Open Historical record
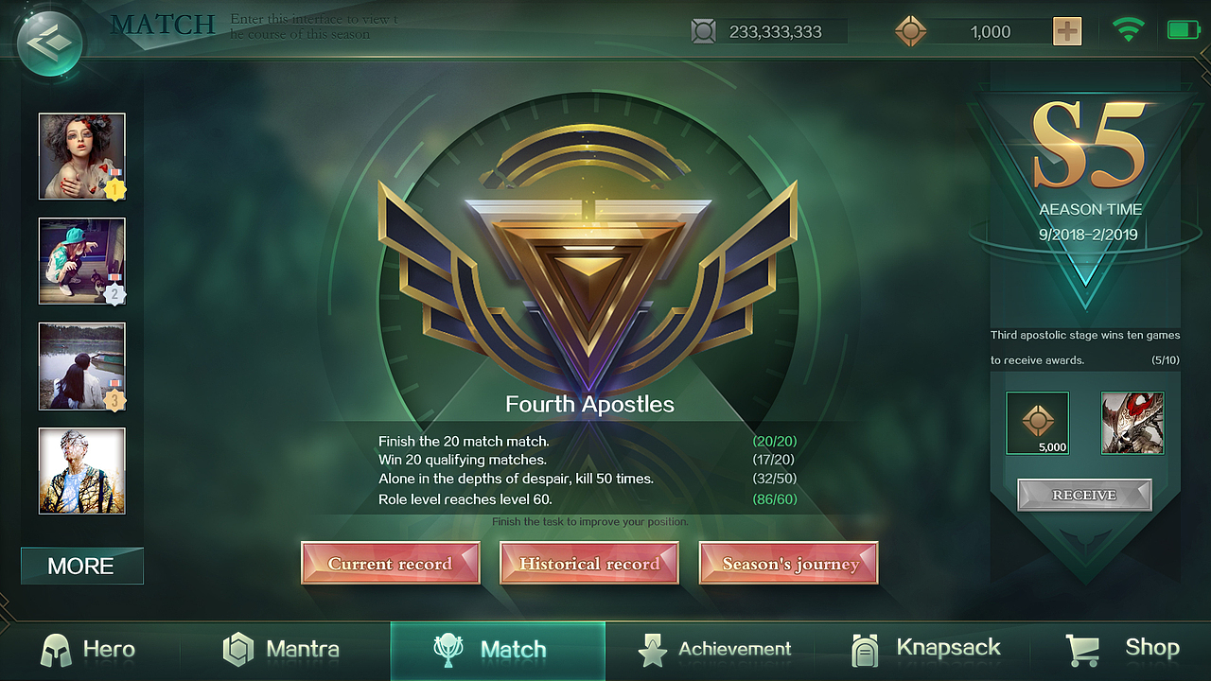Viewport: 1211px width, 681px height. pyautogui.click(x=589, y=563)
